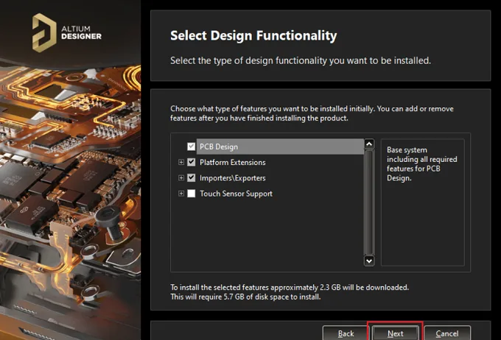This screenshot has height=340, width=501.
Task: Cancel the installation
Action: click(x=447, y=333)
